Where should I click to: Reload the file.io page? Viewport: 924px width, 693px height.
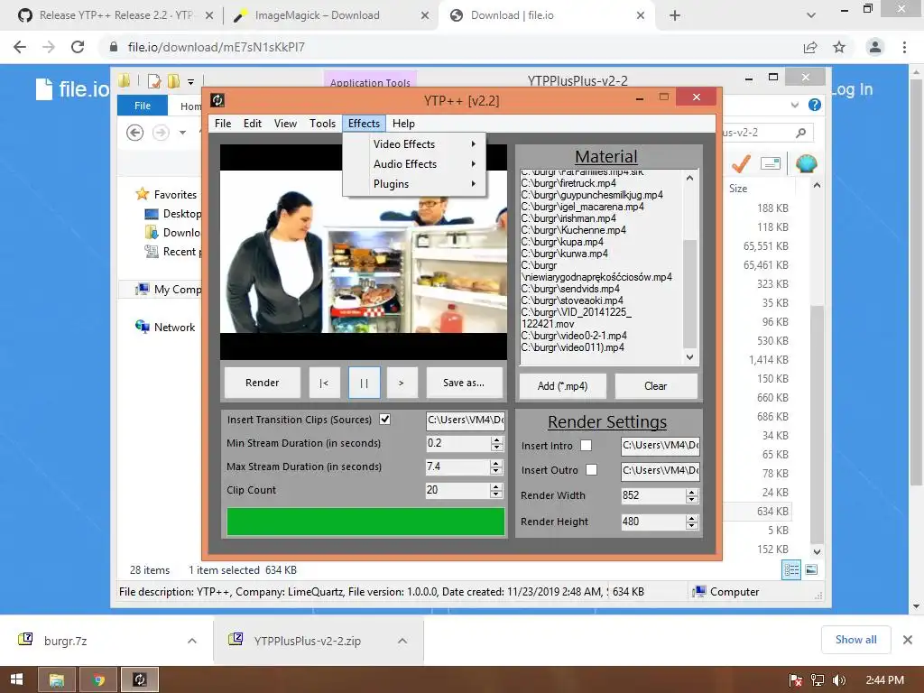pos(78,47)
